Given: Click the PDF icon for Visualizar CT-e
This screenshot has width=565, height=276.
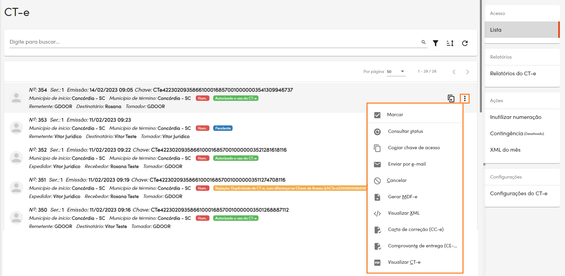Looking at the screenshot, I should point(377,262).
